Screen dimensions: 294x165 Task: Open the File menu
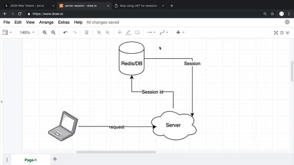6,22
